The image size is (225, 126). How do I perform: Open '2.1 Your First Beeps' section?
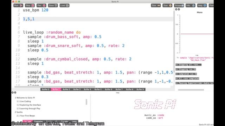pos(26,115)
